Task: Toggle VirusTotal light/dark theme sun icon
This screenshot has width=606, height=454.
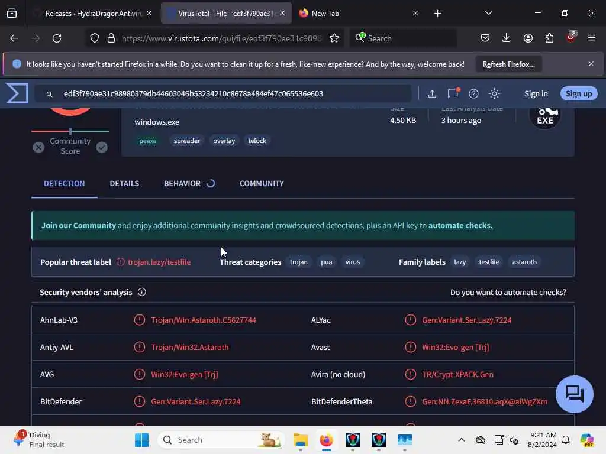Action: tap(494, 93)
